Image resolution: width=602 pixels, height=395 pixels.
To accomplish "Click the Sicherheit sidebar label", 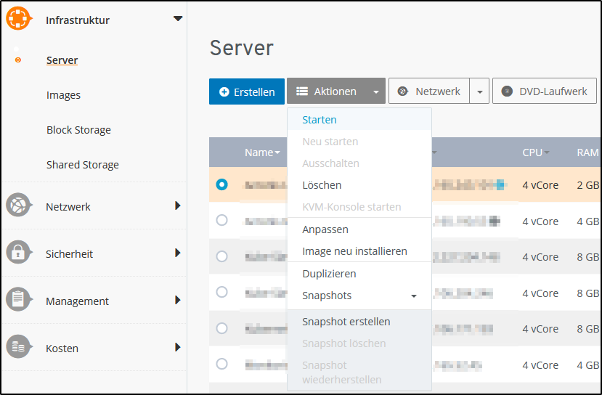I will pyautogui.click(x=69, y=254).
